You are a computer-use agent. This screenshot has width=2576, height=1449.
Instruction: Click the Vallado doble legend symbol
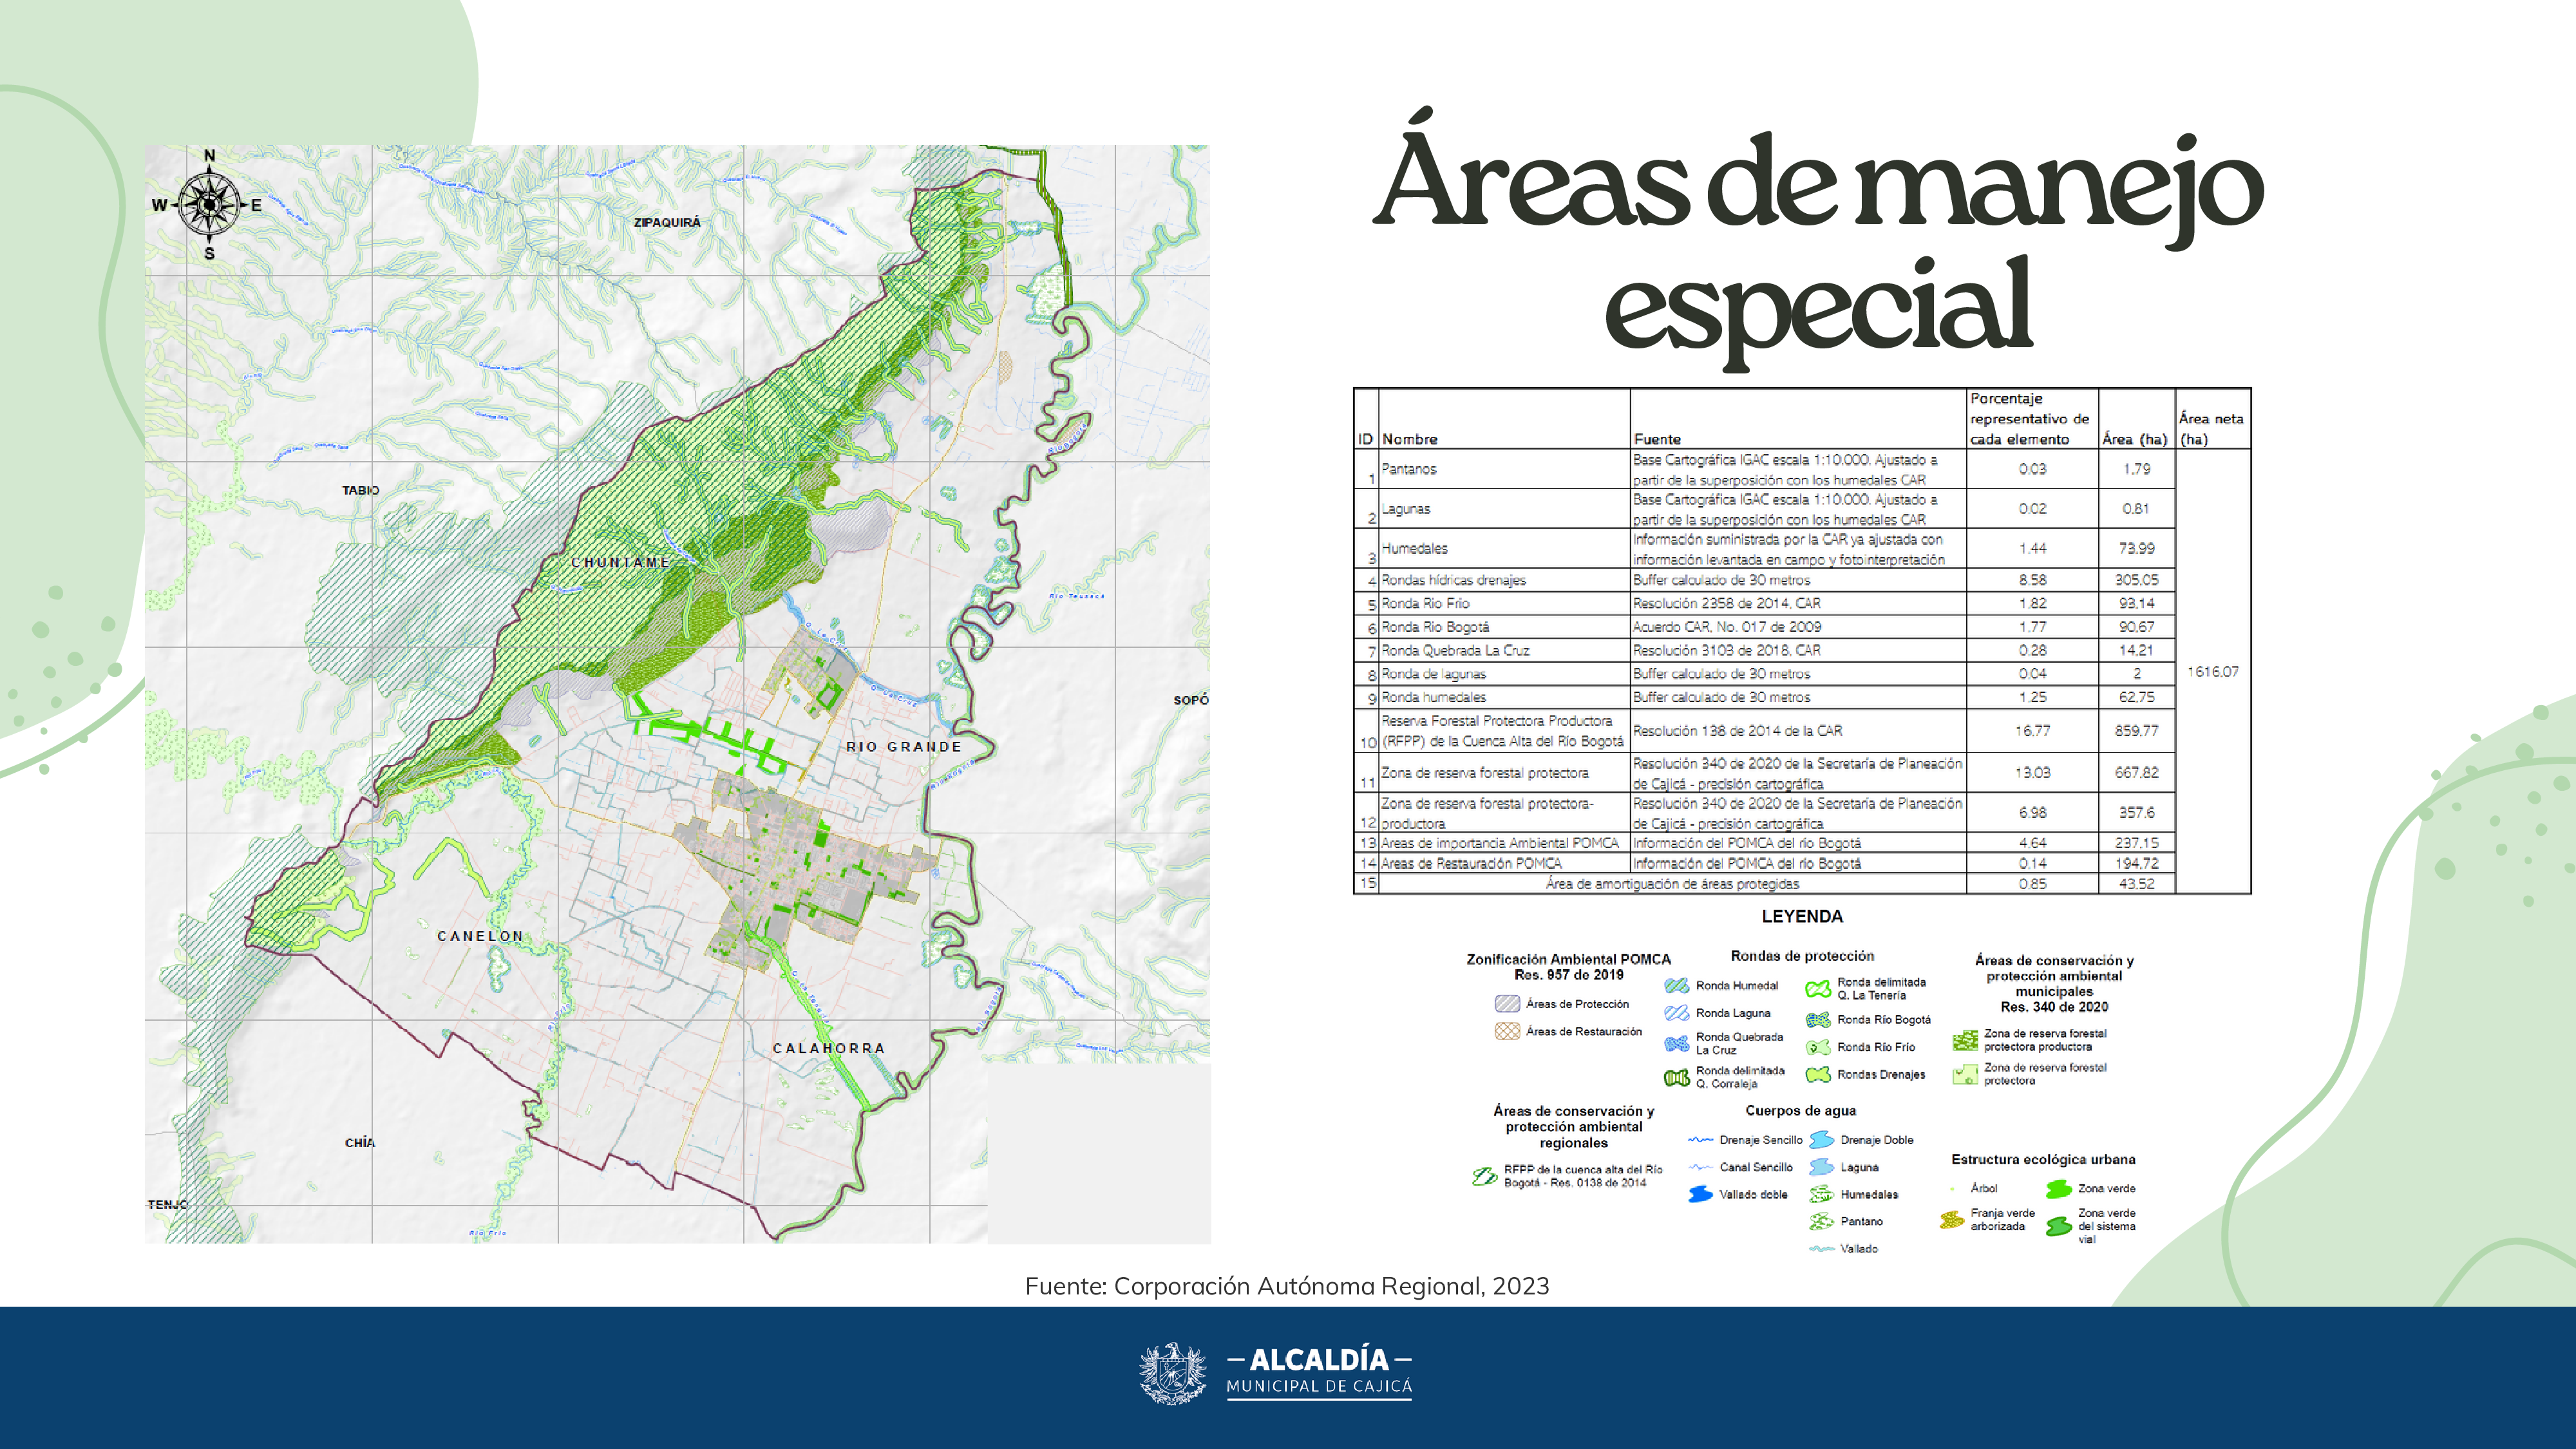[1700, 1195]
